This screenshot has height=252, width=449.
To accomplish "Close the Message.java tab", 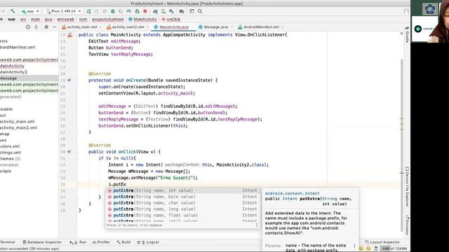I will tap(232, 27).
